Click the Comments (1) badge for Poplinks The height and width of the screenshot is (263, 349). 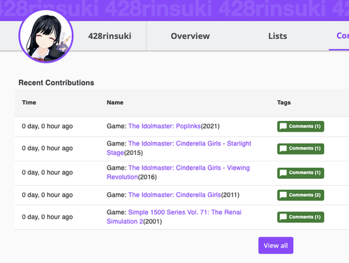pos(301,127)
